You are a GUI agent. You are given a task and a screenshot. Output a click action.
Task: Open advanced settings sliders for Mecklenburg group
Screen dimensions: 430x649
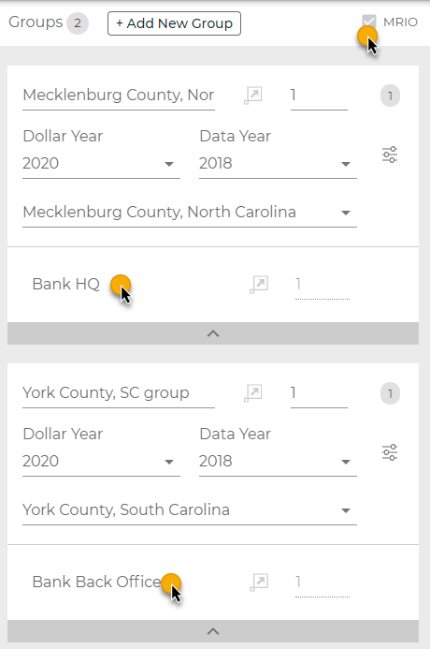[390, 155]
